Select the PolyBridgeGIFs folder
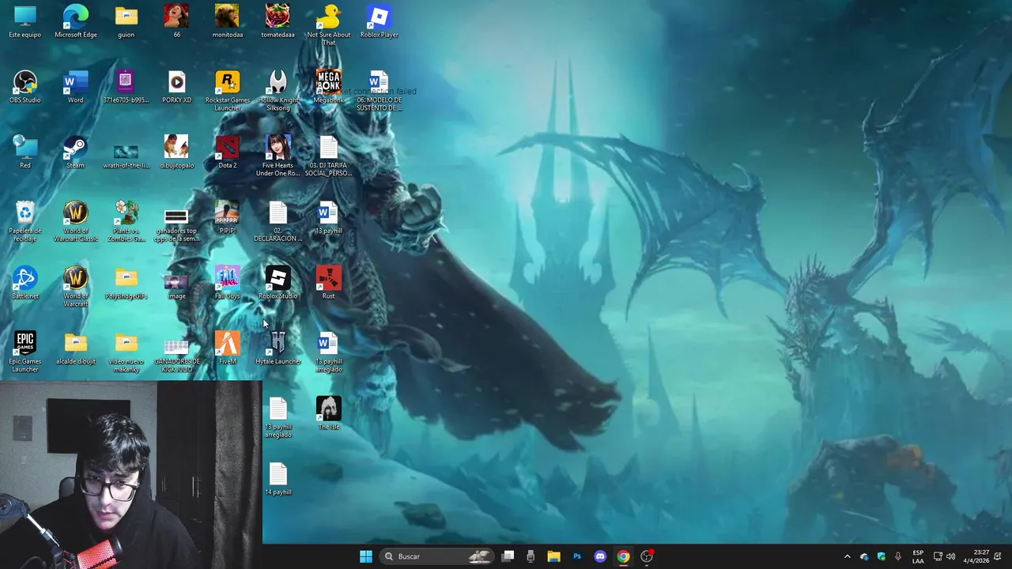 (x=126, y=283)
